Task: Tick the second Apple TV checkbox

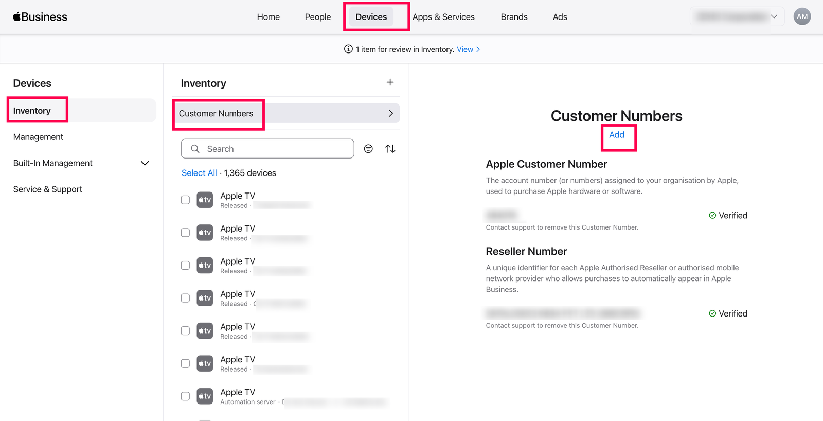Action: 185,233
